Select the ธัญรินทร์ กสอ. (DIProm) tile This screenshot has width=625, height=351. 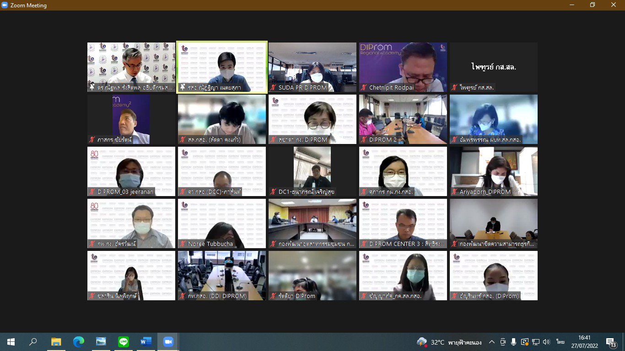[x=494, y=276]
